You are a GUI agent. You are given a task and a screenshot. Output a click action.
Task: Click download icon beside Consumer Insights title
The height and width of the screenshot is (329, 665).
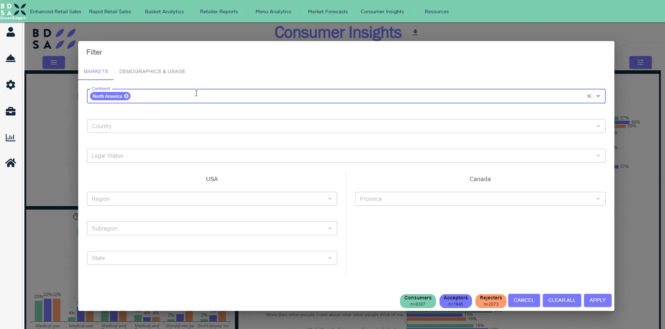[x=415, y=32]
